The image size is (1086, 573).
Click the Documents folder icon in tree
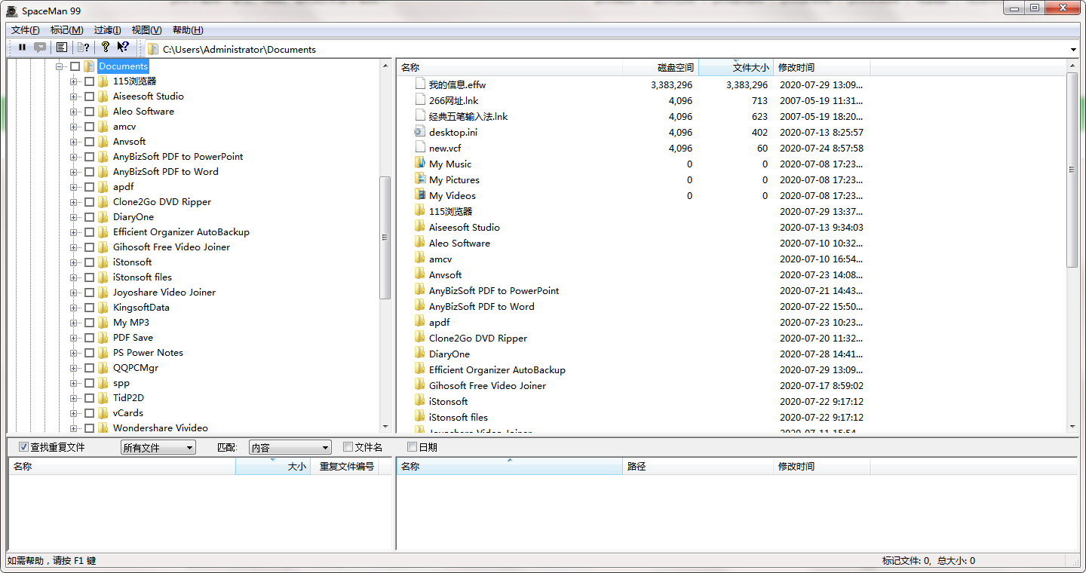click(90, 66)
